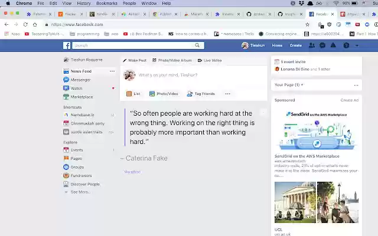The image size is (378, 236).
Task: Close the Facebook browser tab
Action: pyautogui.click(x=333, y=14)
